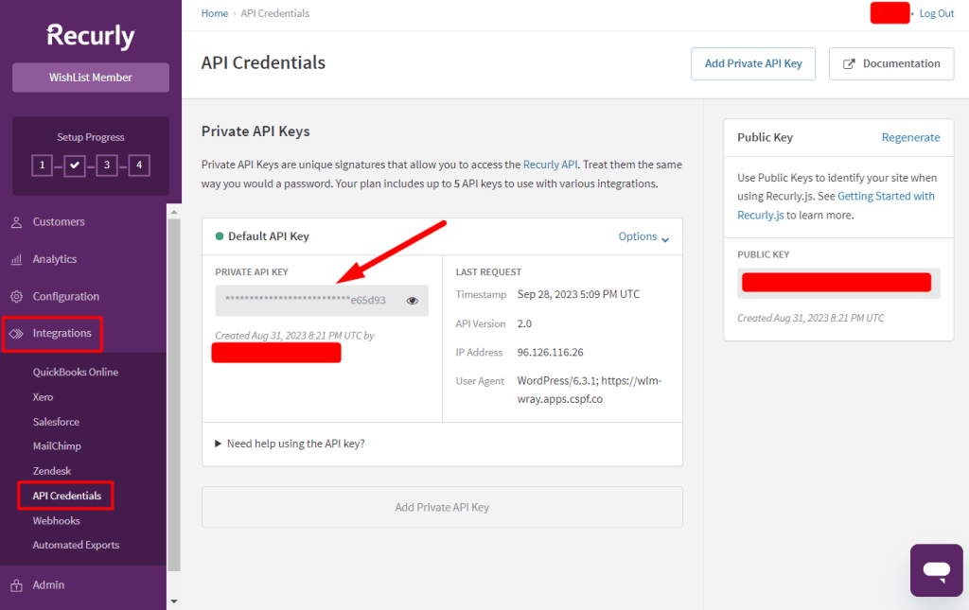Click the Private API Keys heading
Viewport: 969px width, 610px height.
255,131
